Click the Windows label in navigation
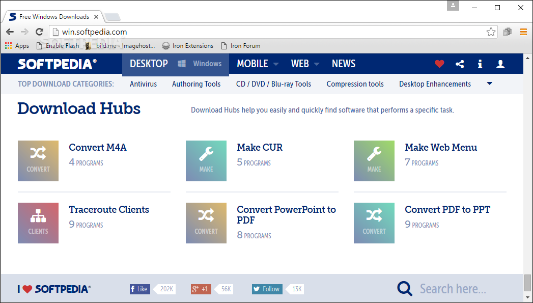The image size is (533, 303). 207,64
